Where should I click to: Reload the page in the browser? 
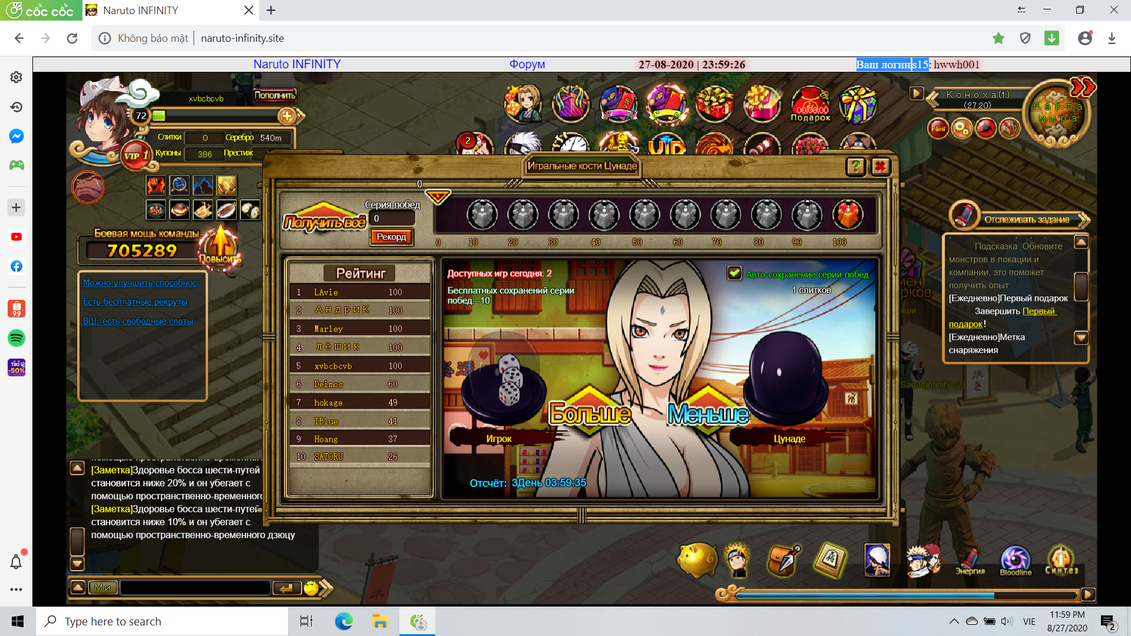pyautogui.click(x=72, y=38)
